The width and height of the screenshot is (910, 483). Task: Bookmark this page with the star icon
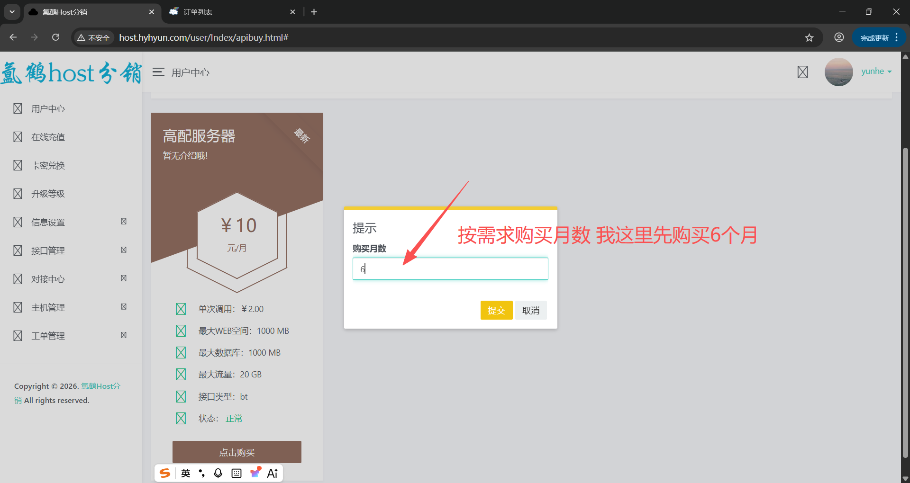tap(809, 37)
